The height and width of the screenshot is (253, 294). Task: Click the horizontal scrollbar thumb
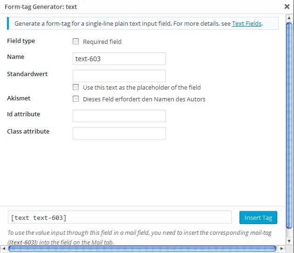142,248
